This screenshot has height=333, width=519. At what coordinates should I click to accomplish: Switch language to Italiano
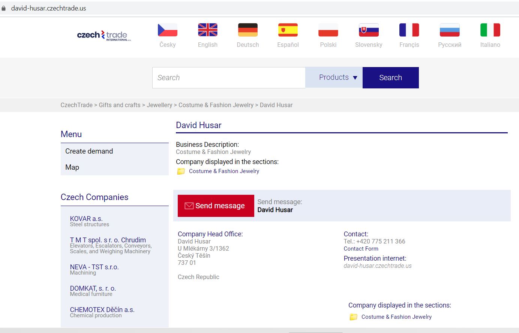click(x=490, y=45)
